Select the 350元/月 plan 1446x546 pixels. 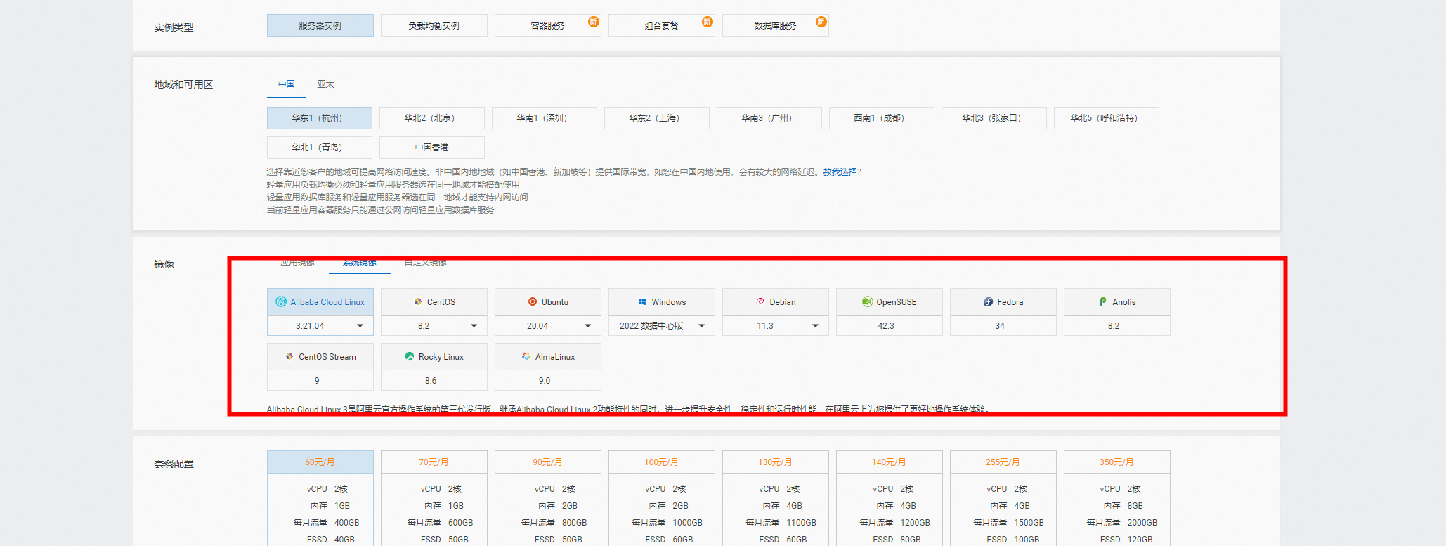[x=1117, y=462]
